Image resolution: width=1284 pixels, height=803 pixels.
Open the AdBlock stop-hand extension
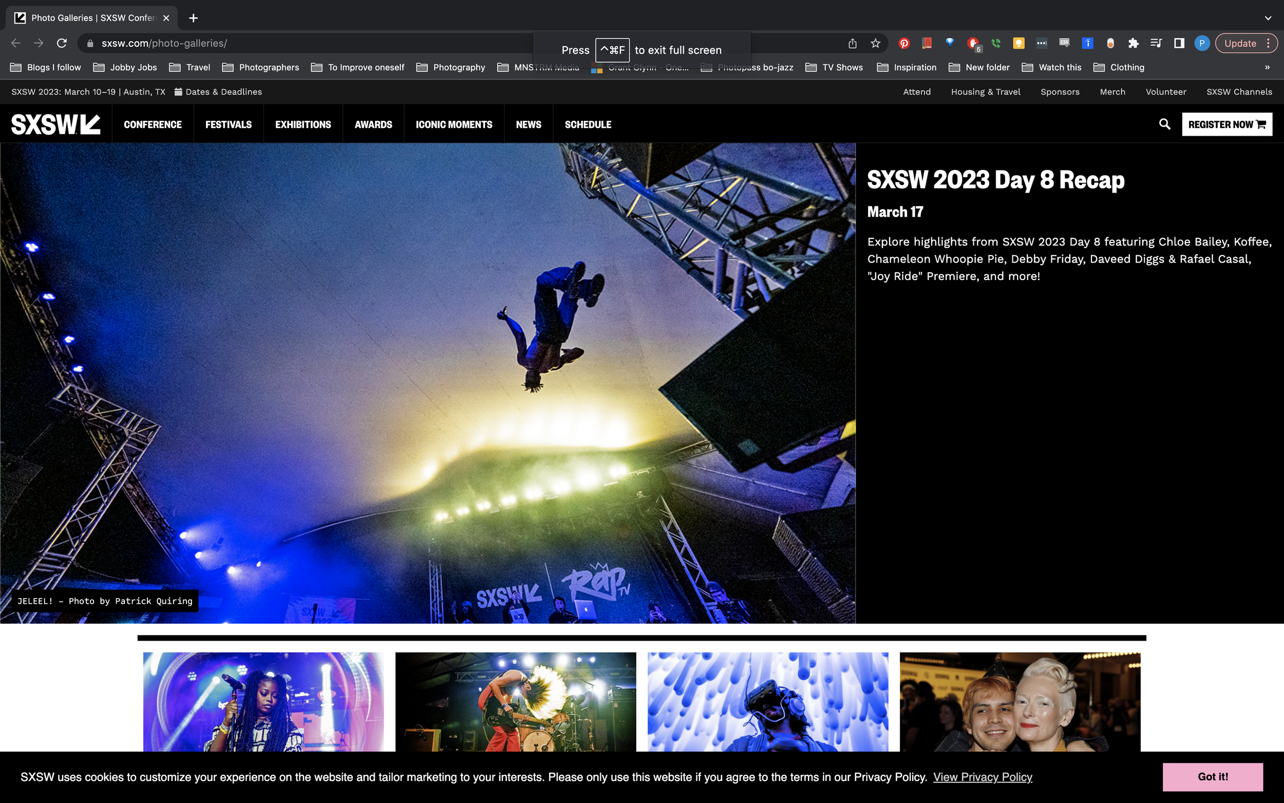point(972,43)
